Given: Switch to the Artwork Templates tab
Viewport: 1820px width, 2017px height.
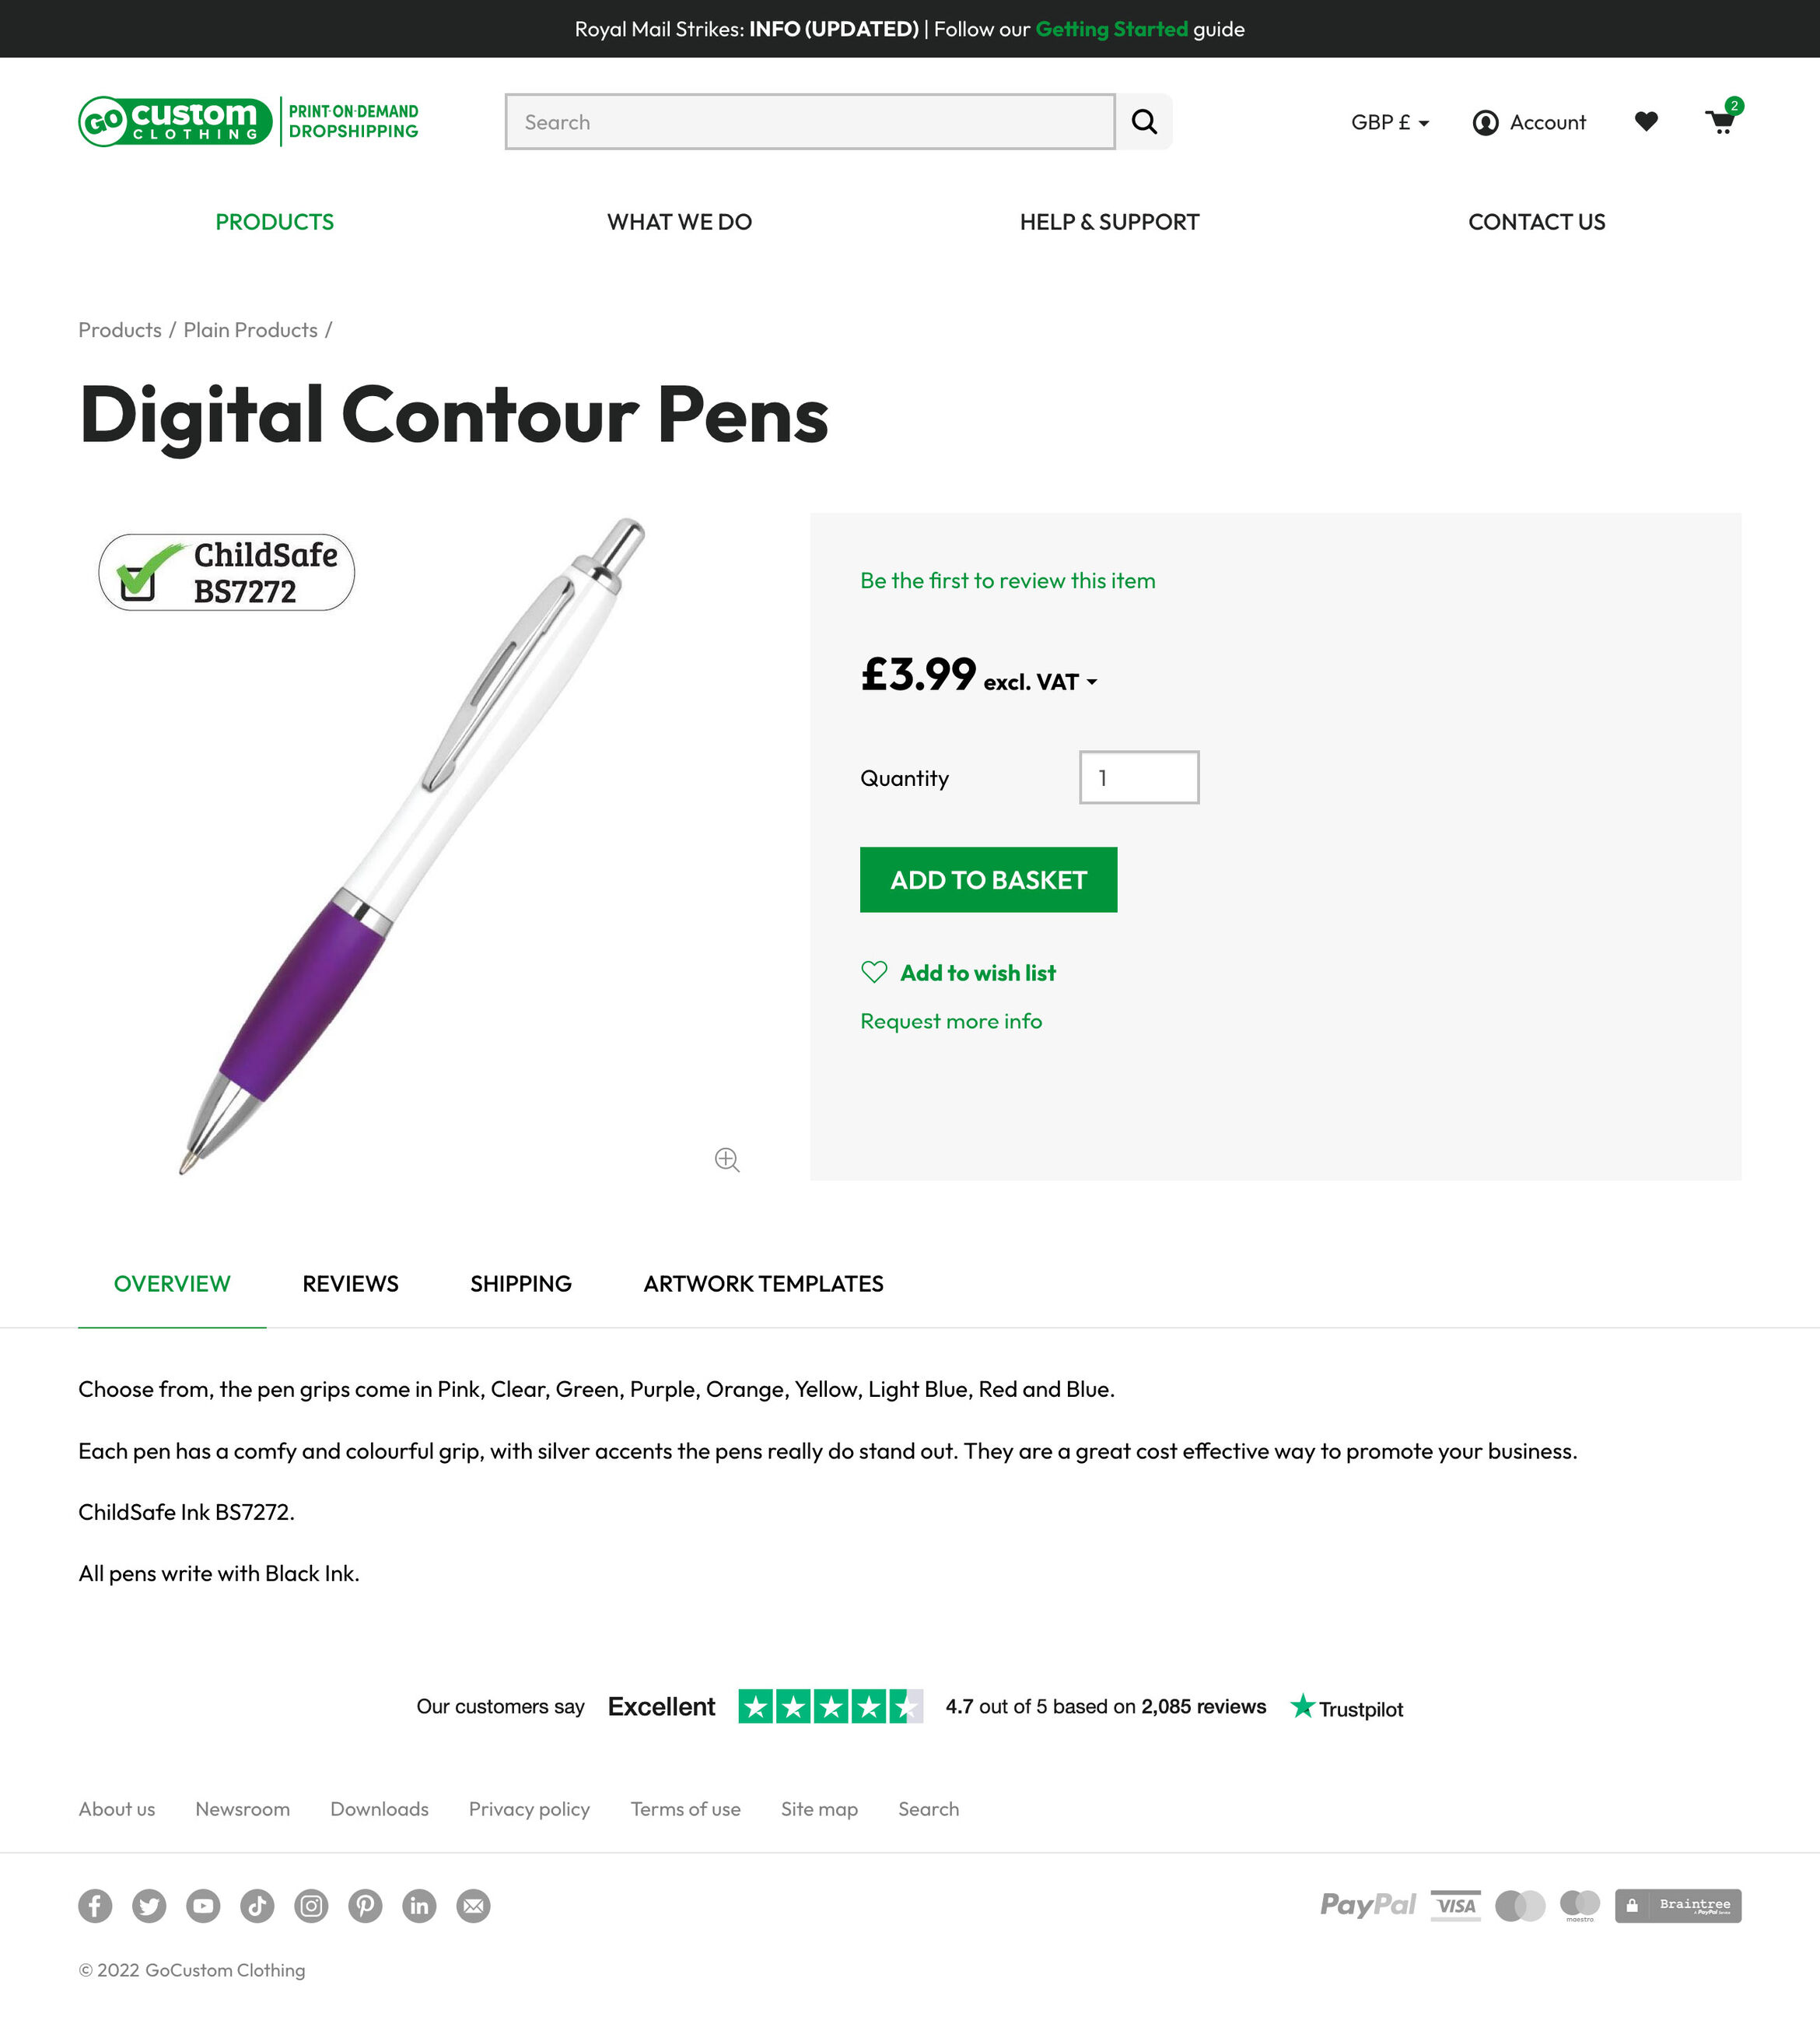Looking at the screenshot, I should (x=763, y=1284).
